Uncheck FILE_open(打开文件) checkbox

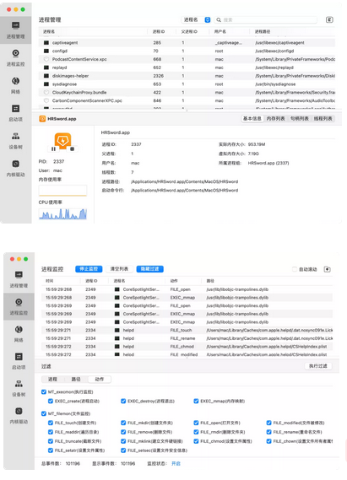pos(196,423)
